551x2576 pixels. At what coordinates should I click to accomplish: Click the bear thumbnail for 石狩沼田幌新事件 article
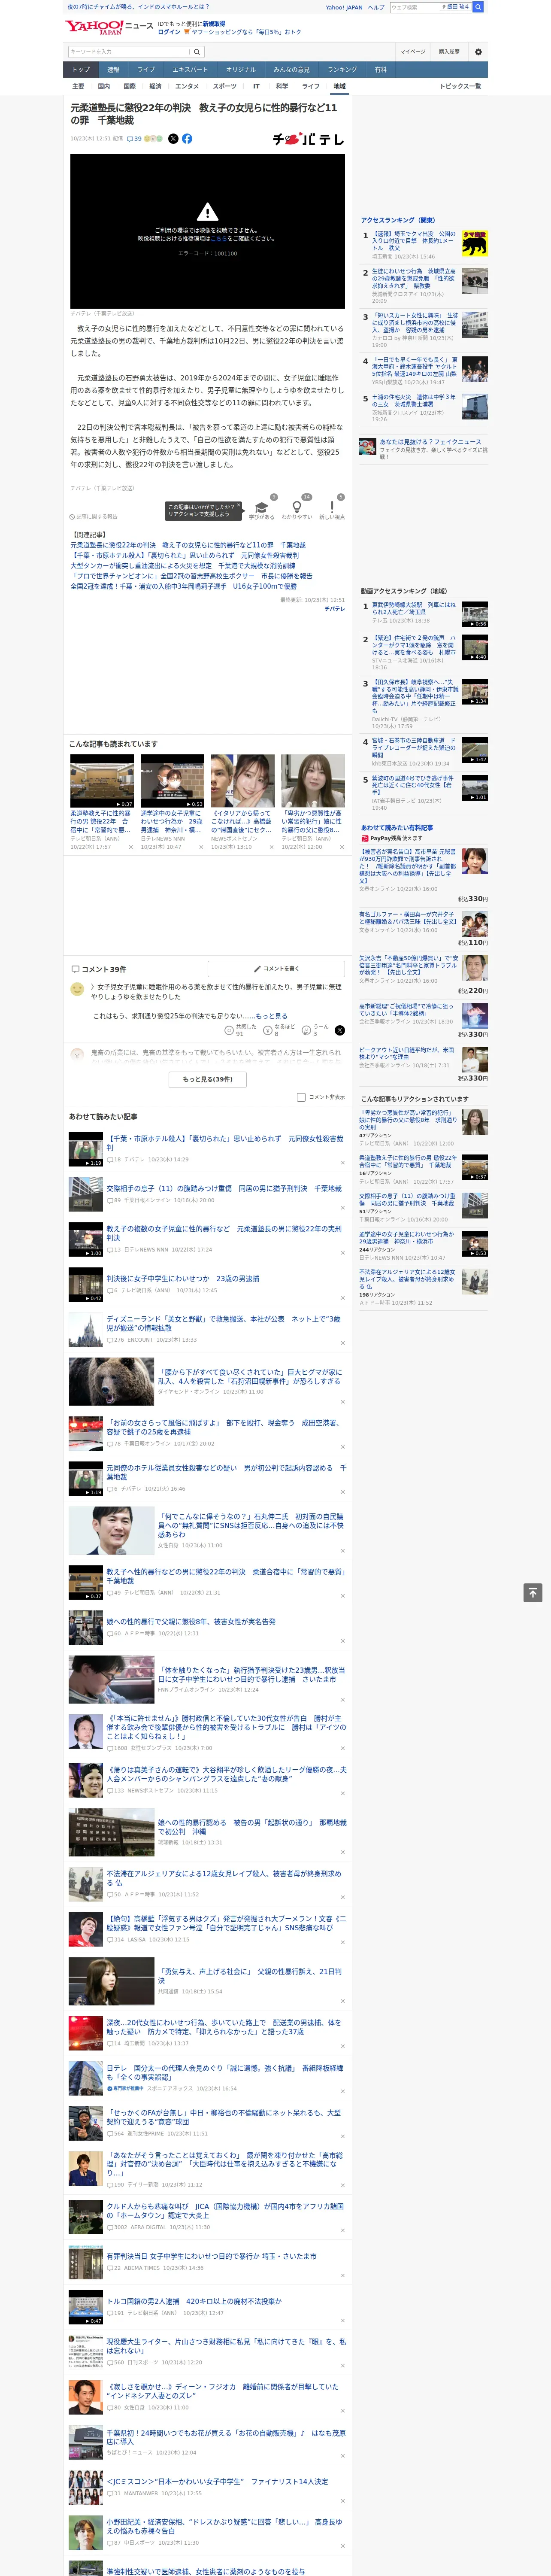click(x=111, y=1381)
